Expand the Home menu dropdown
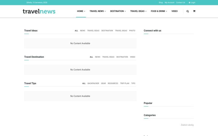 coord(81,11)
